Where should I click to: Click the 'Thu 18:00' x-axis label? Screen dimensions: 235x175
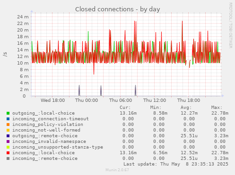click(189, 100)
